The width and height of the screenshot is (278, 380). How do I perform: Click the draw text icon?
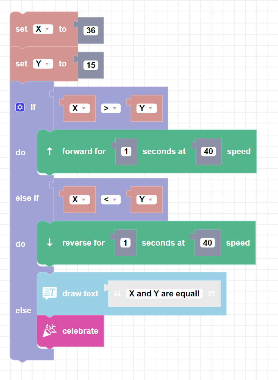pyautogui.click(x=50, y=293)
